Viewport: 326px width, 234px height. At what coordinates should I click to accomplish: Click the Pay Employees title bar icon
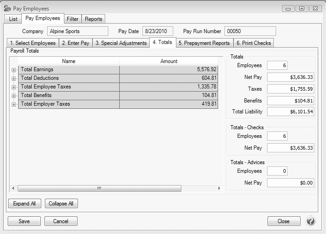click(7, 8)
